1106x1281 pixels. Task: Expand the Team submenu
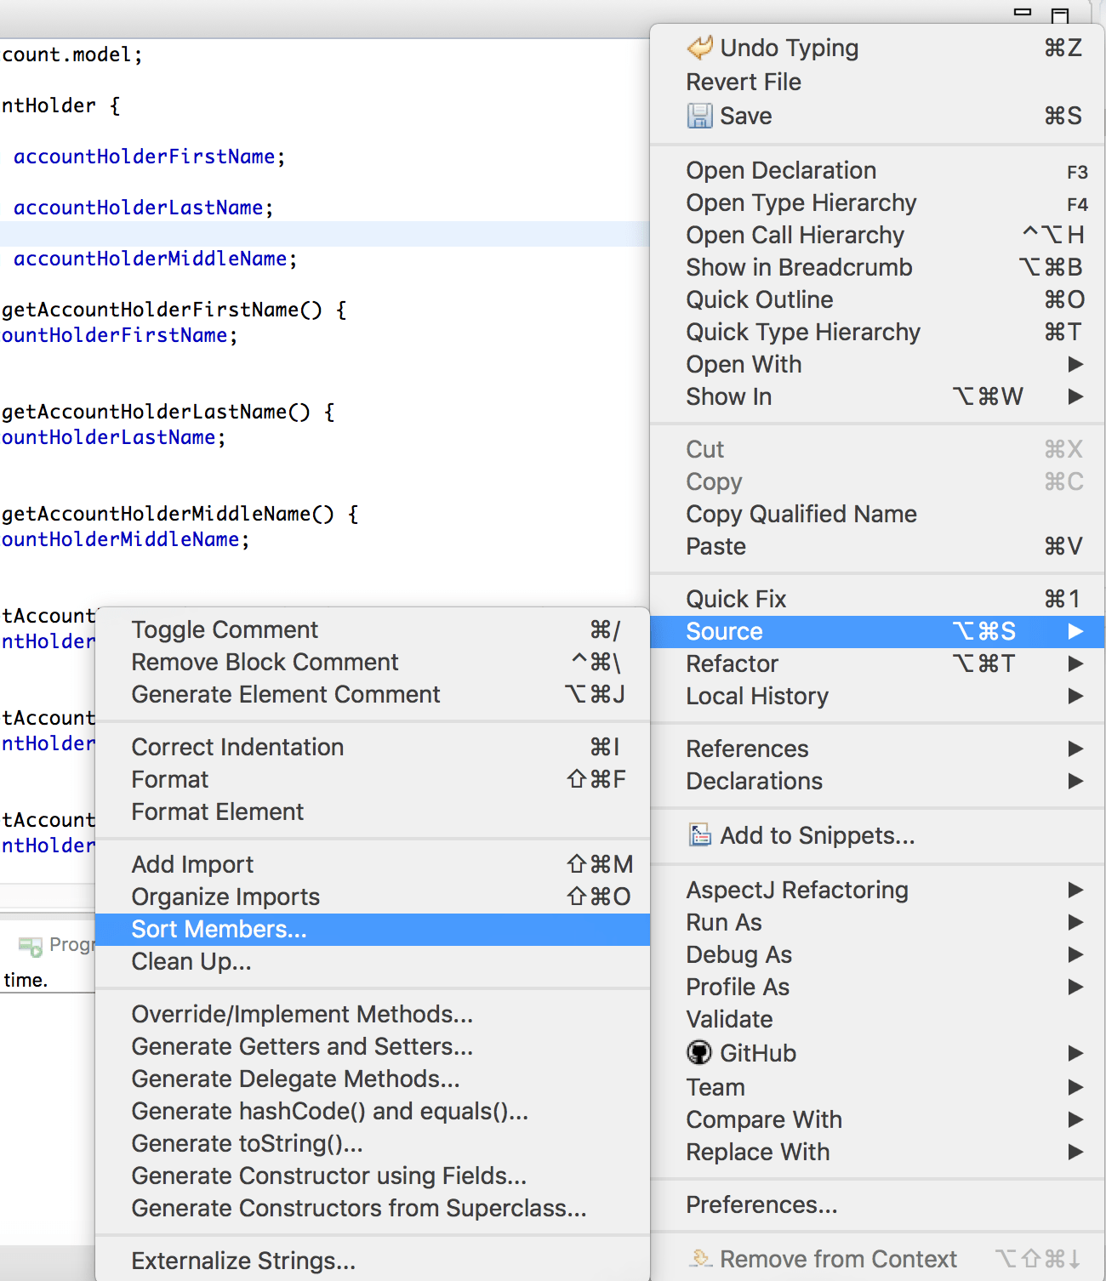1075,1087
